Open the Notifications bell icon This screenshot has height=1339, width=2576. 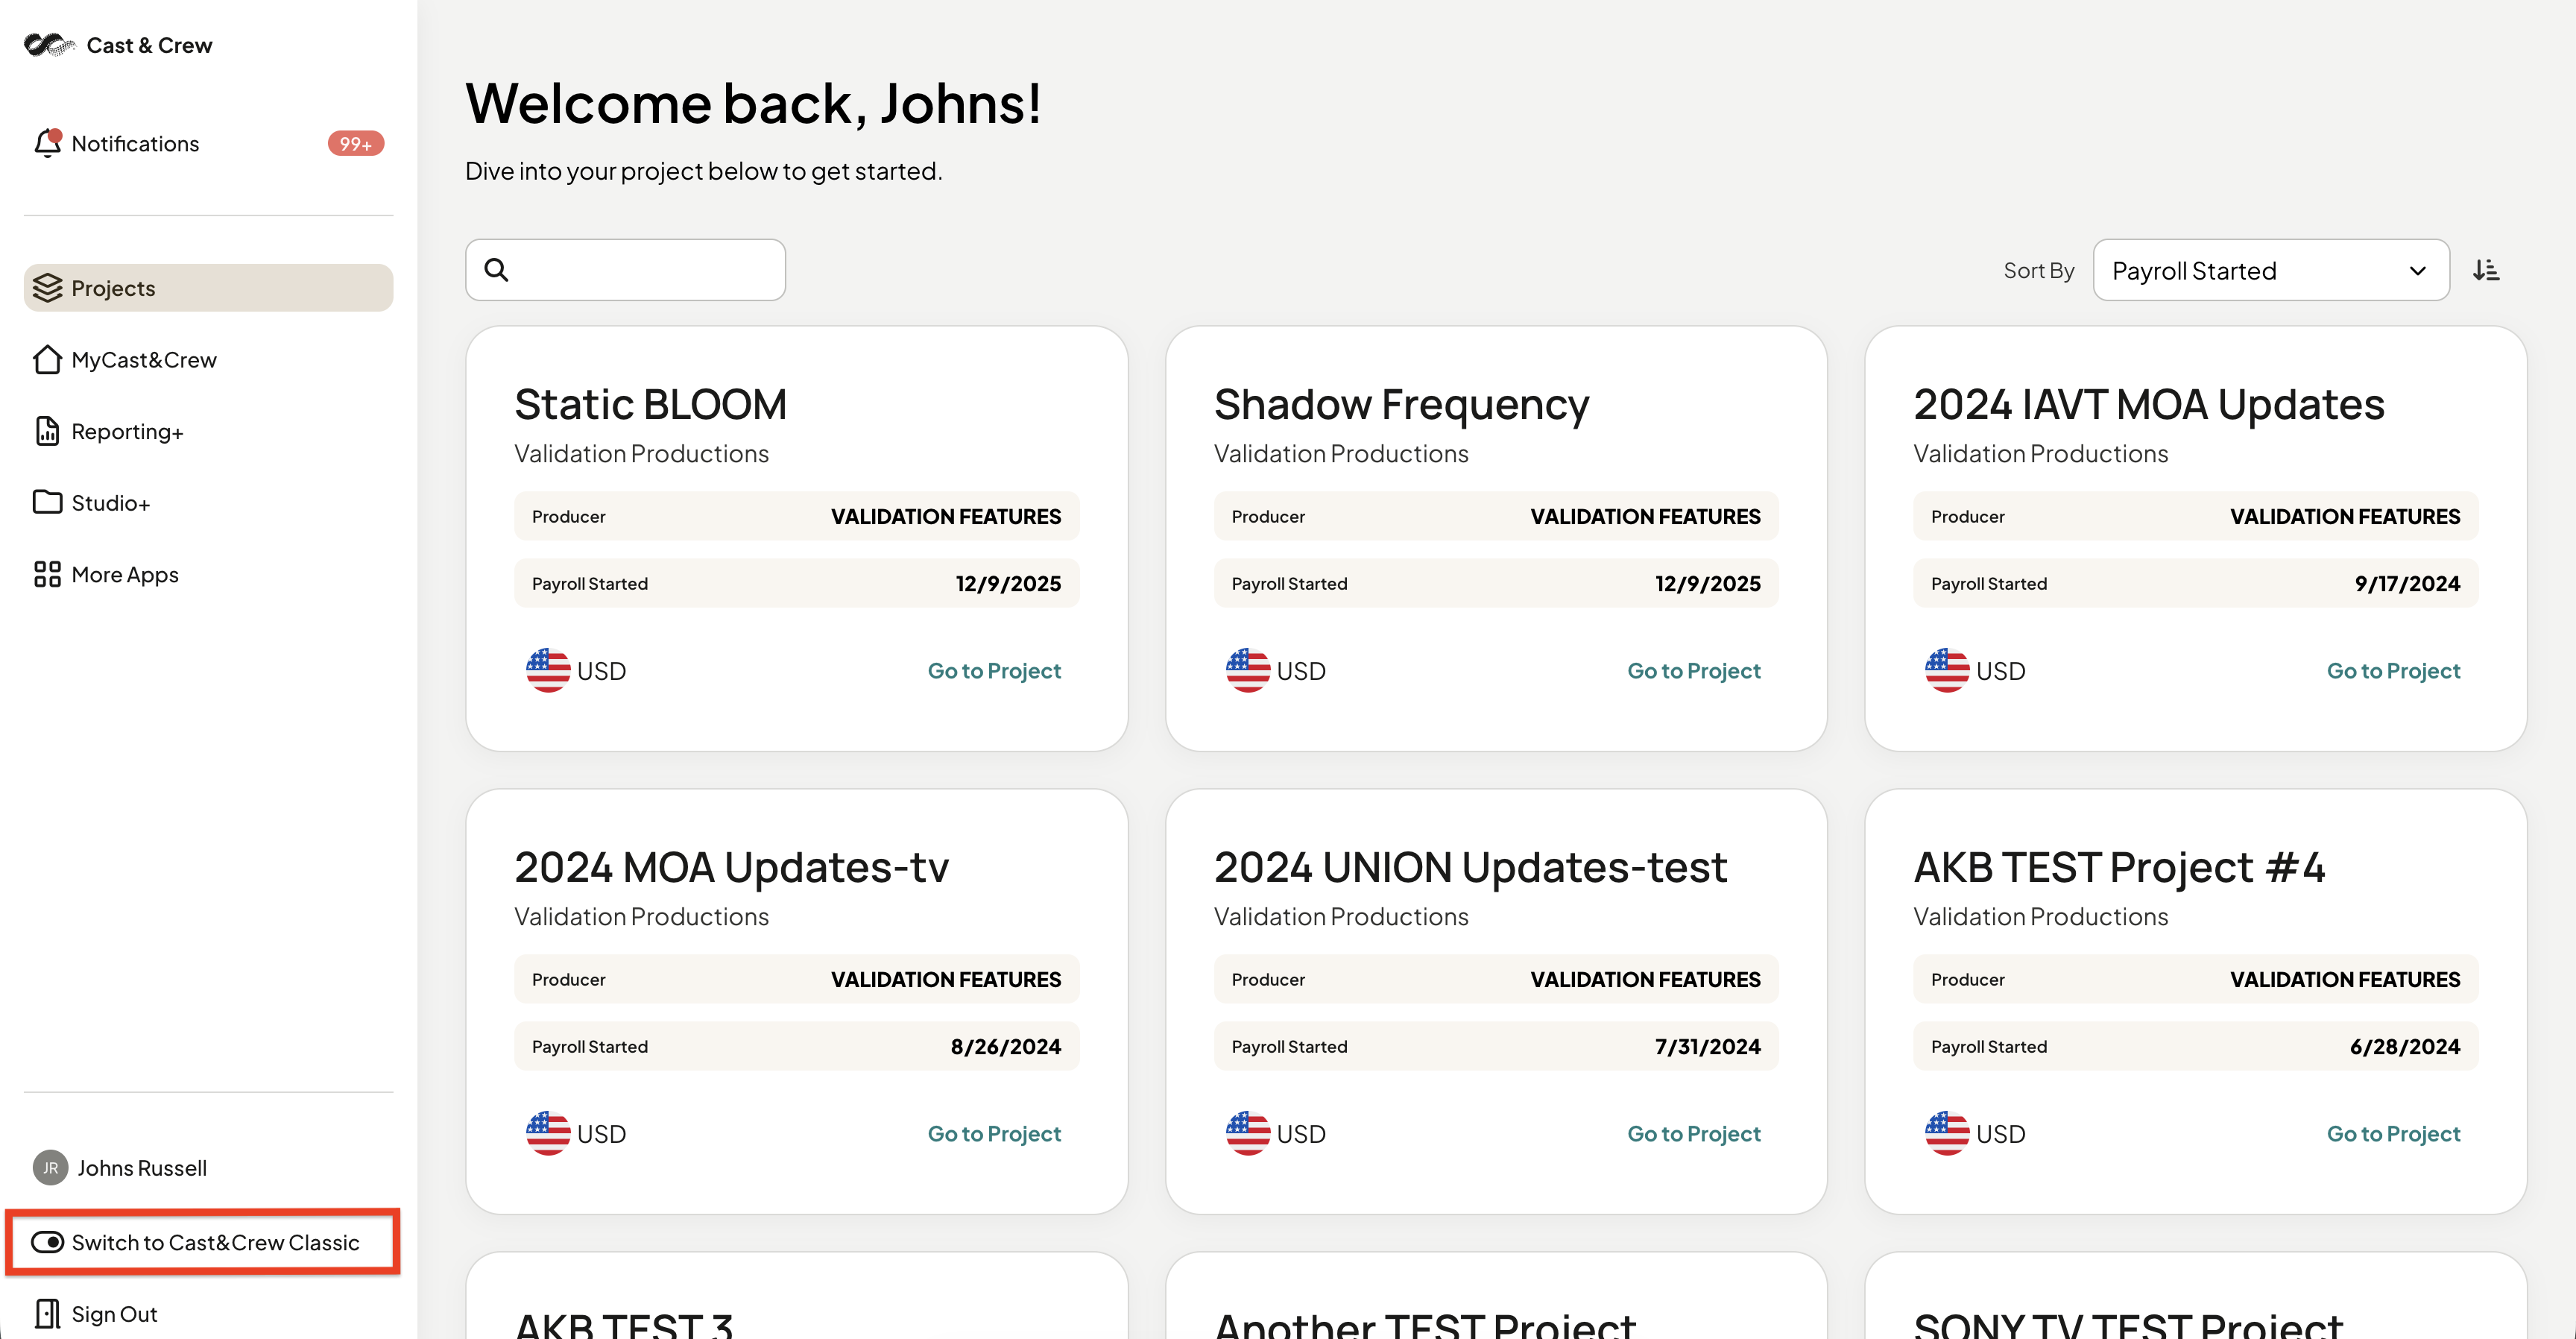click(x=47, y=143)
